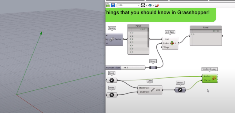Click the green open file icon

(108, 5)
